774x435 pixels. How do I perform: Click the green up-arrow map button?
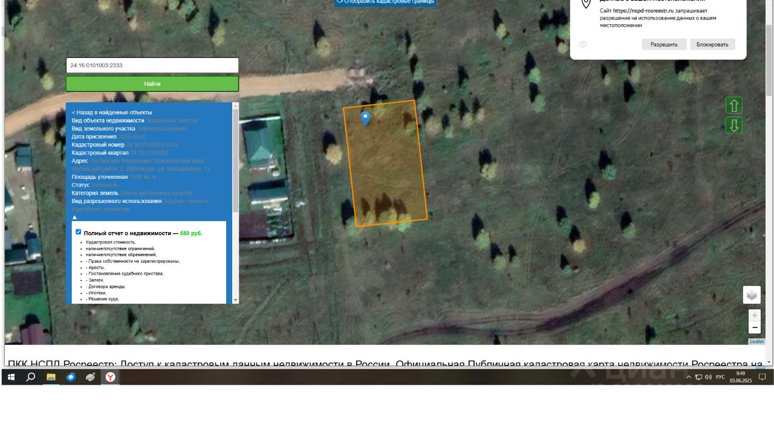pyautogui.click(x=734, y=106)
